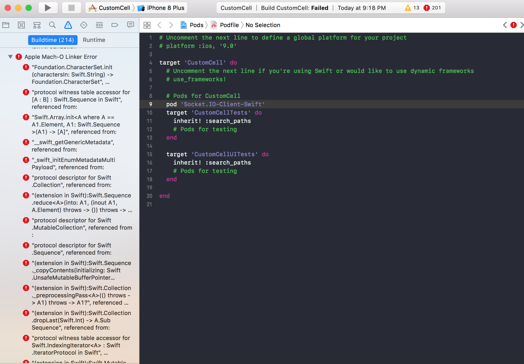
Task: Open the Report navigator
Action: [x=131, y=25]
